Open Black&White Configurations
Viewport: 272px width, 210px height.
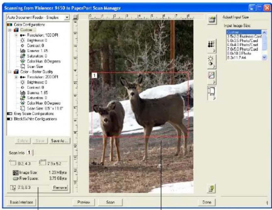pyautogui.click(x=35, y=119)
